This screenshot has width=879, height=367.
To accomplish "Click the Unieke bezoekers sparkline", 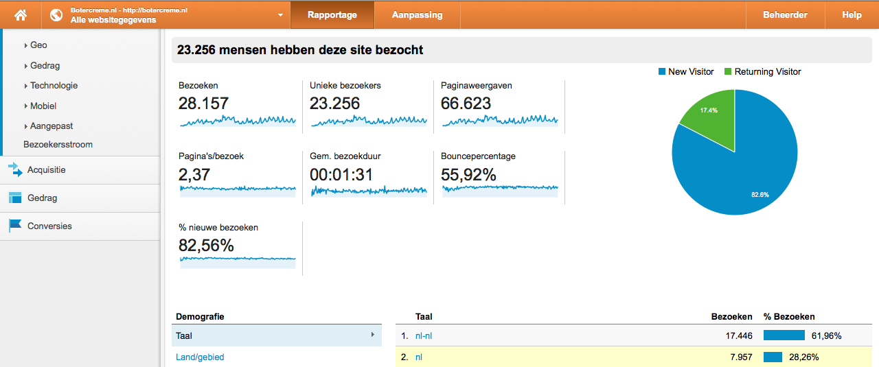I will (369, 121).
